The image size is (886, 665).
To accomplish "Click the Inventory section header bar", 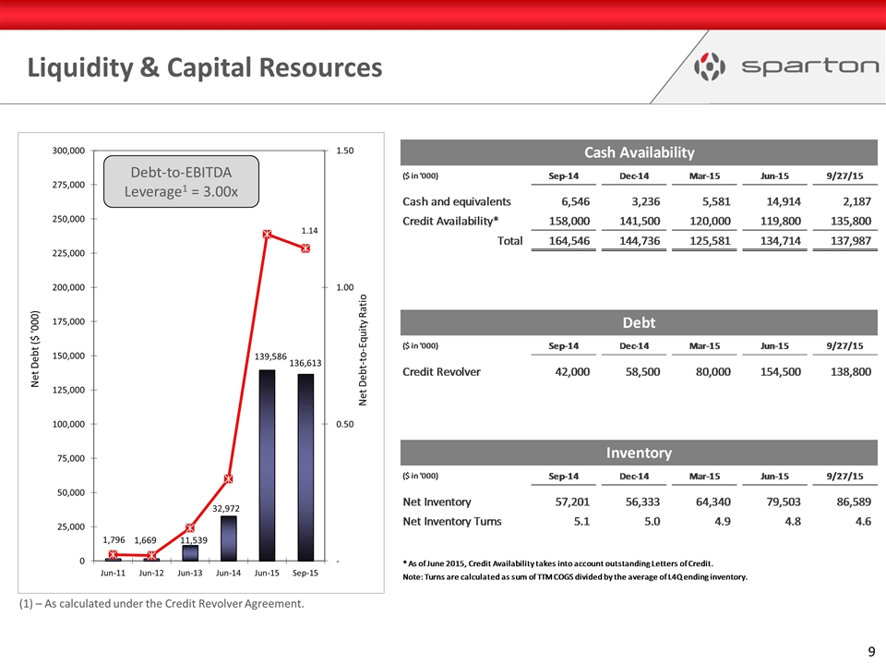I will 639,453.
